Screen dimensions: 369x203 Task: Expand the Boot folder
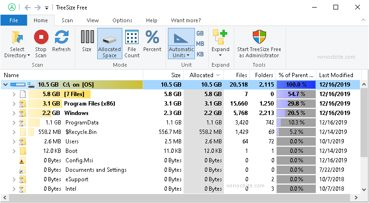tap(14, 151)
